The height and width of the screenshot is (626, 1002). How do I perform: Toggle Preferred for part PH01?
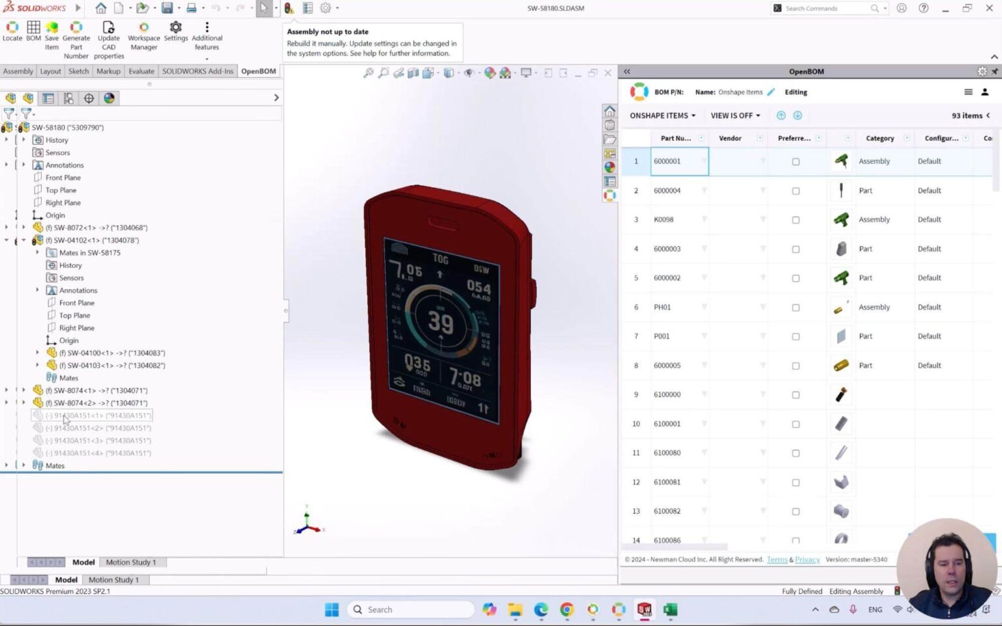pyautogui.click(x=796, y=306)
